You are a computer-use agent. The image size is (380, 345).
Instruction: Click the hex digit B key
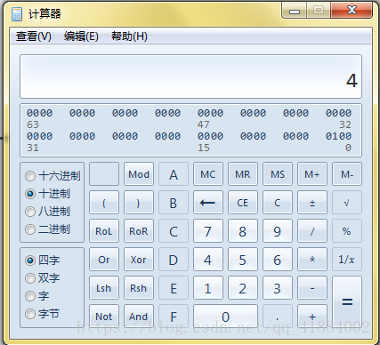(174, 203)
